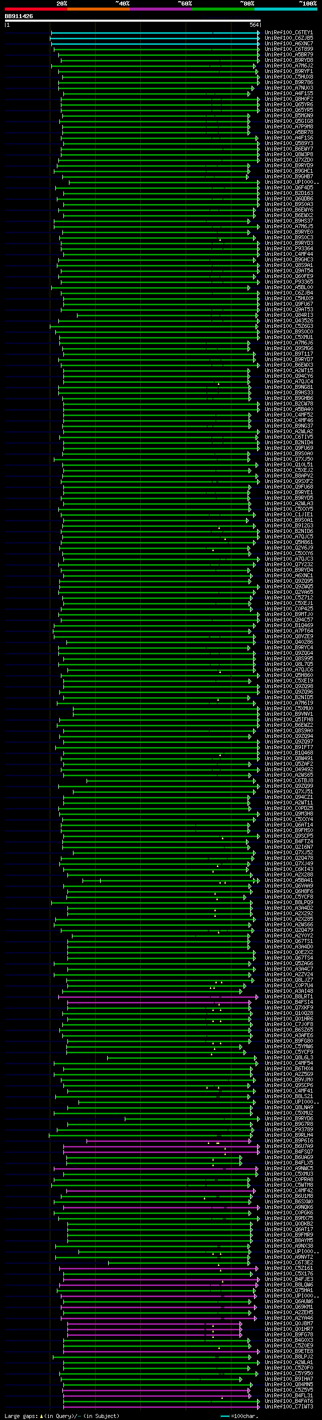Select hit label UniRef100_Q43526
The image size is (322, 1420).
click(x=289, y=321)
